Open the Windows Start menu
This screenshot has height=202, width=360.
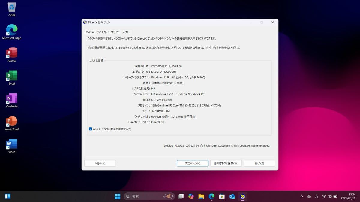tap(118, 196)
